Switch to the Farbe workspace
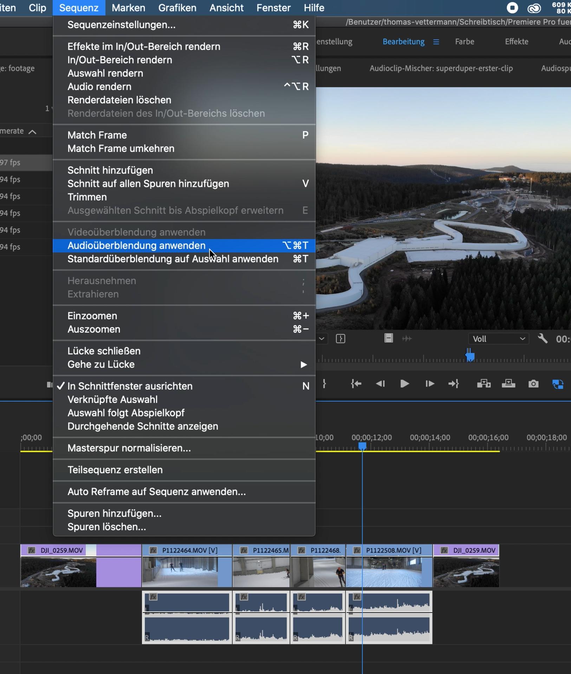571x674 pixels. point(464,42)
